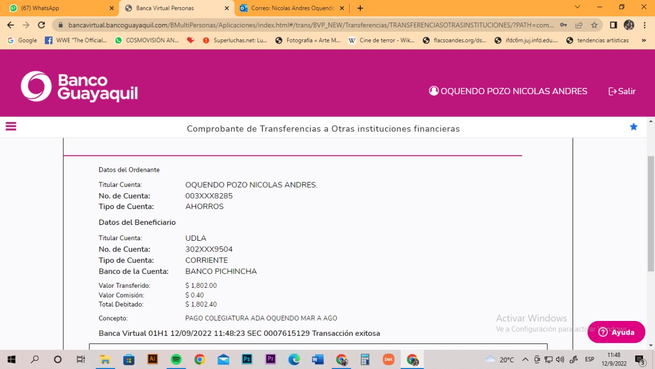Screen dimensions: 655x369
Task: Click the Salir logout button
Action: (622, 91)
